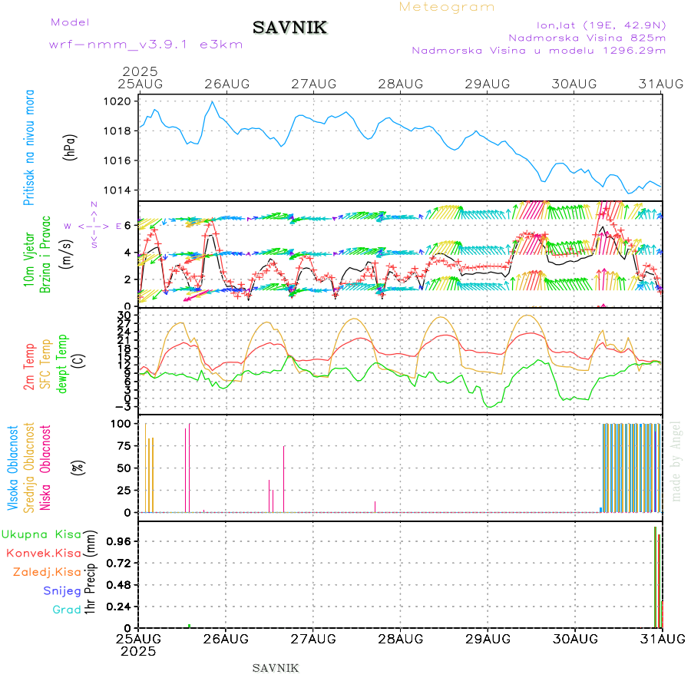The height and width of the screenshot is (691, 691).
Task: Click the Pritisak na nivou mora axis label
Action: [x=29, y=148]
